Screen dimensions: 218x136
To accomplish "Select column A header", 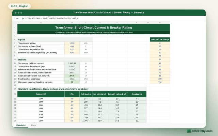I will click(41, 22).
